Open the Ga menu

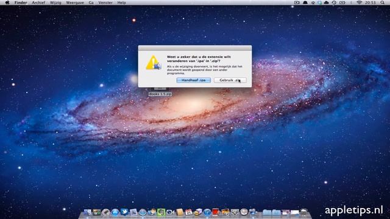point(91,2)
